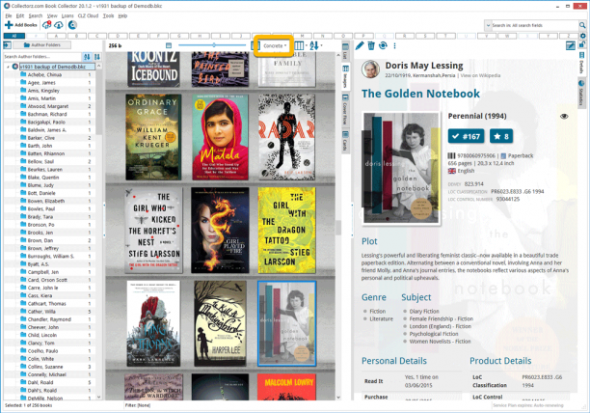Click small thumbnails icon left of slider
The width and height of the screenshot is (590, 413).
point(169,45)
